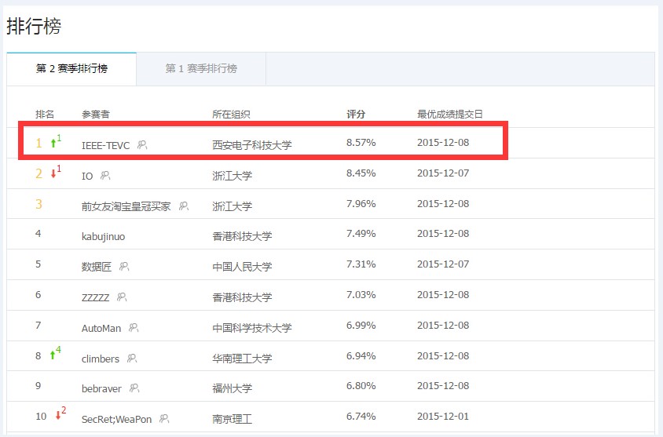Click the score 7.31%
The width and height of the screenshot is (663, 437).
pos(361,264)
